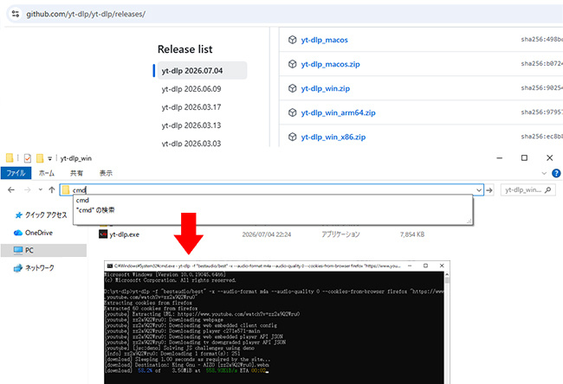This screenshot has width=563, height=384.
Task: Click Explorer forward arrow button
Action: point(28,190)
